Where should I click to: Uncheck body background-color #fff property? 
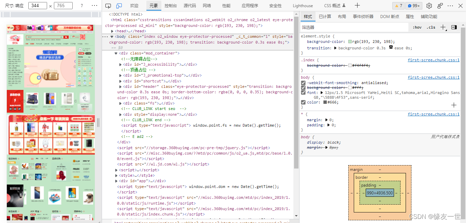click(x=303, y=87)
